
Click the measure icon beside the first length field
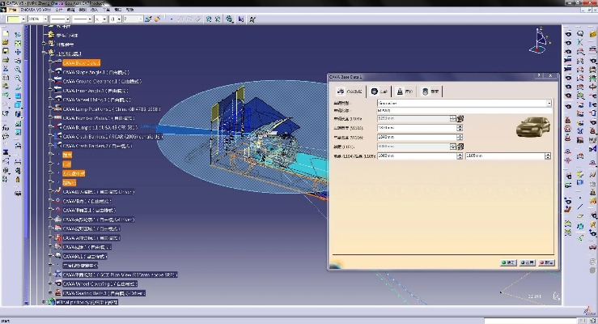459,118
